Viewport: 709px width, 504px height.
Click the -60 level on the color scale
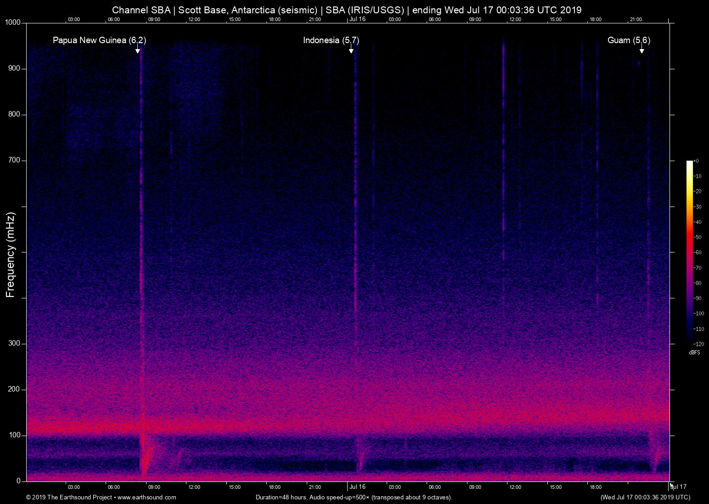696,252
